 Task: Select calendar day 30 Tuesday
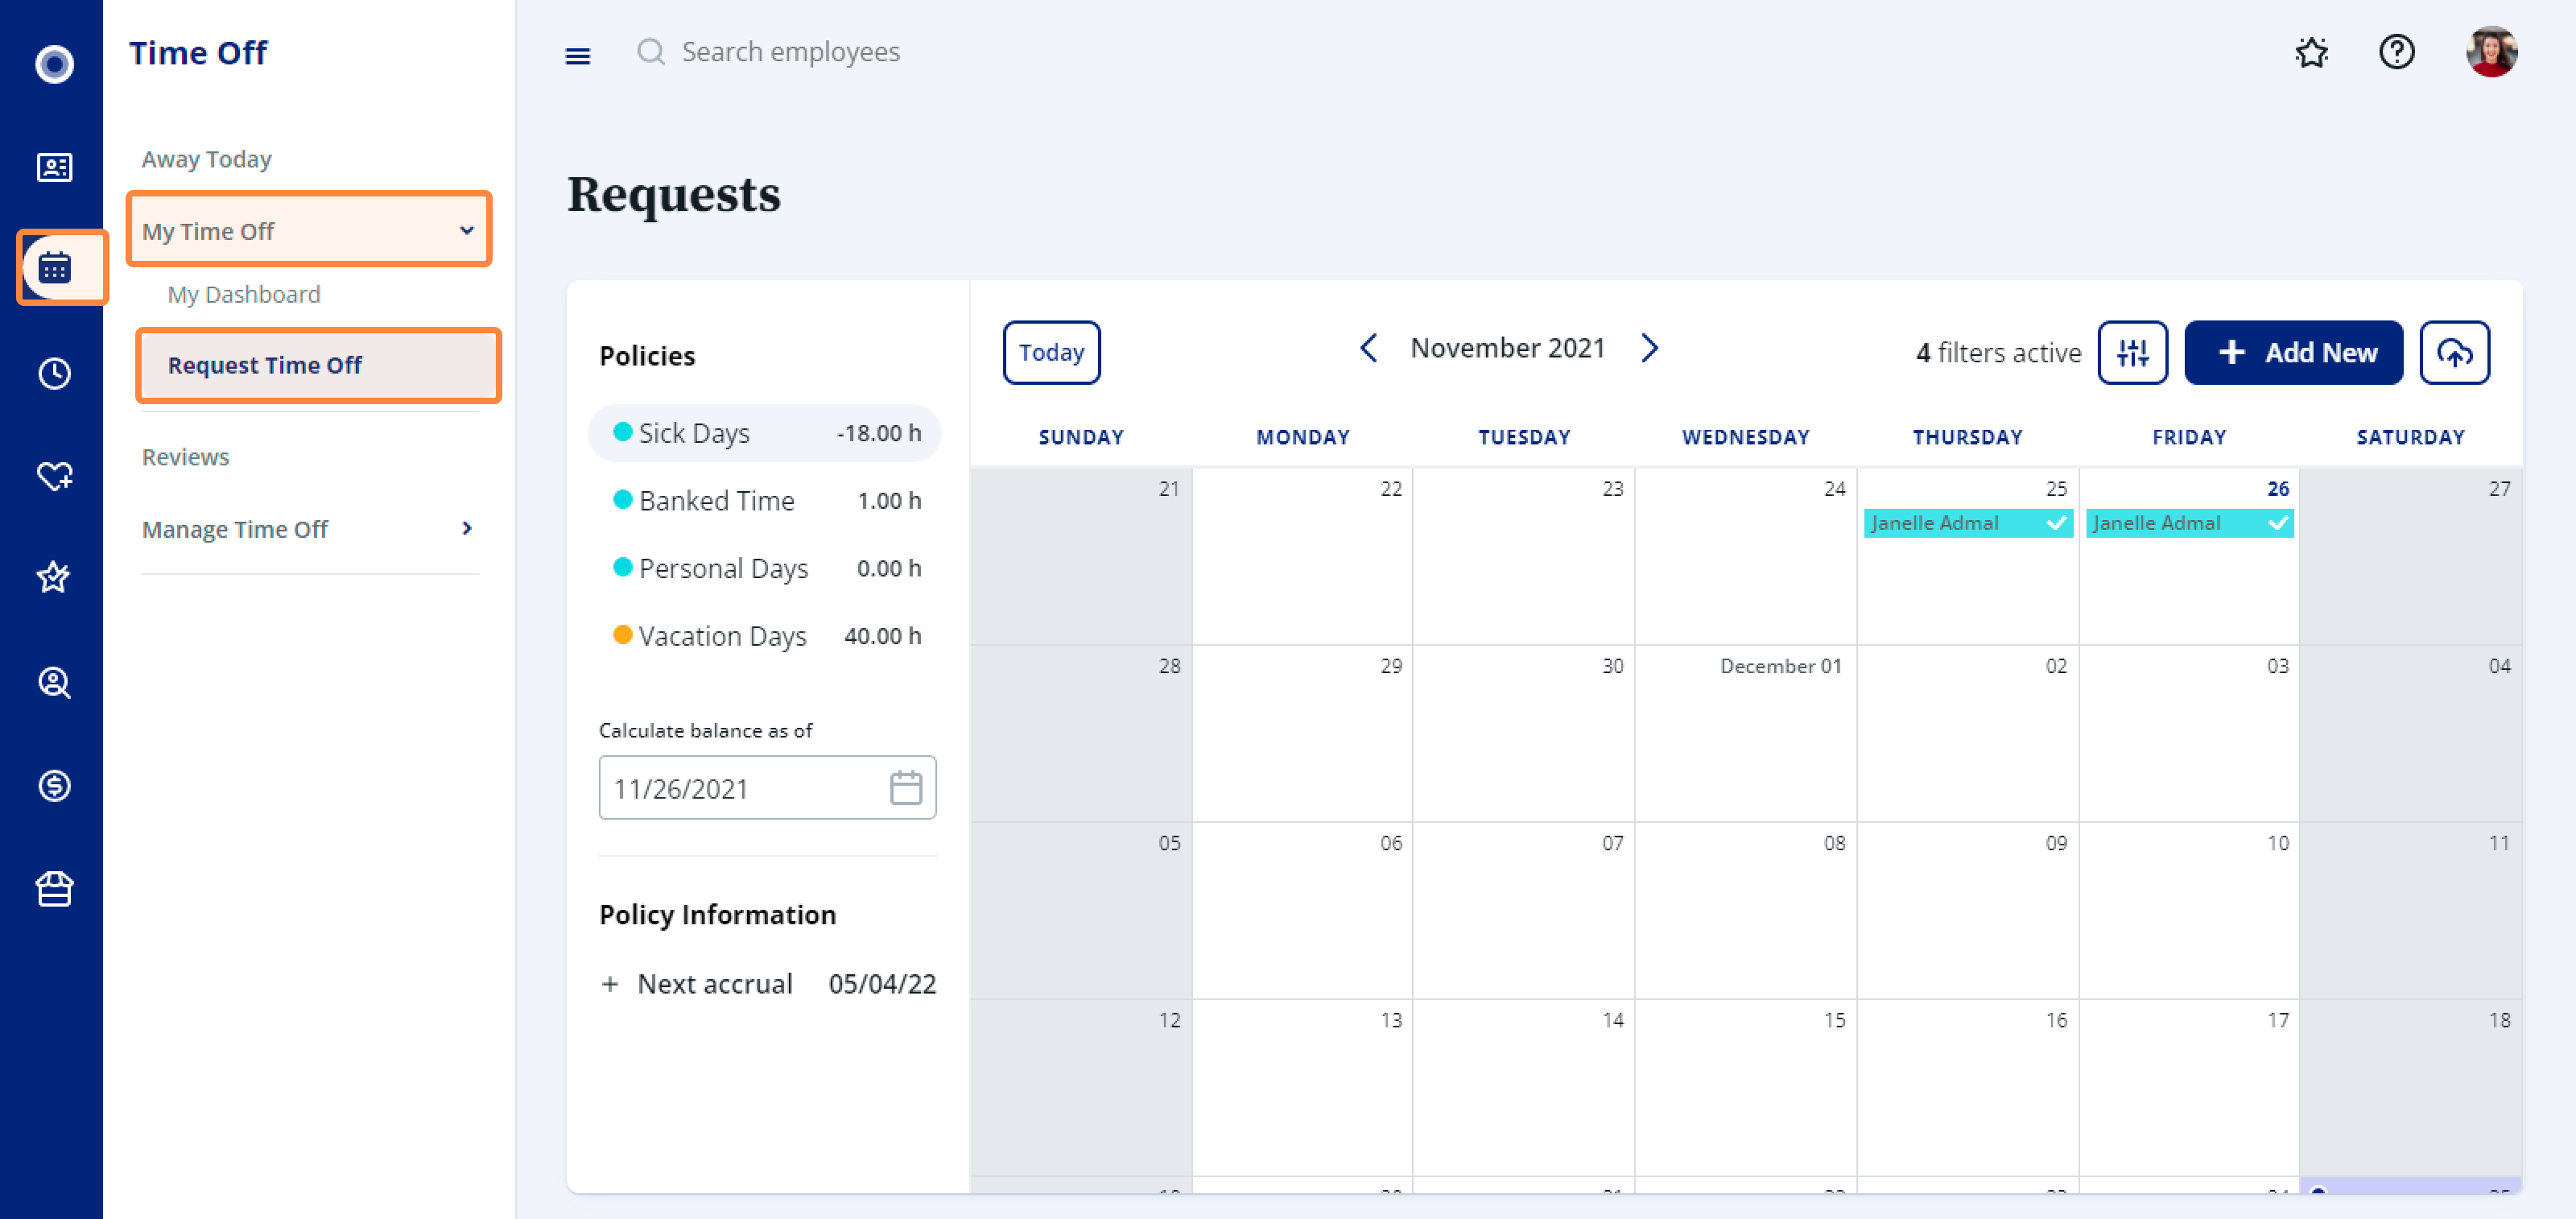click(x=1523, y=732)
